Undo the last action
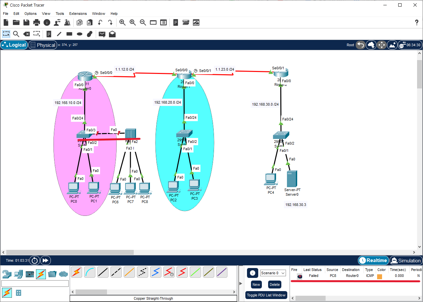The width and height of the screenshot is (423, 302). [x=100, y=22]
